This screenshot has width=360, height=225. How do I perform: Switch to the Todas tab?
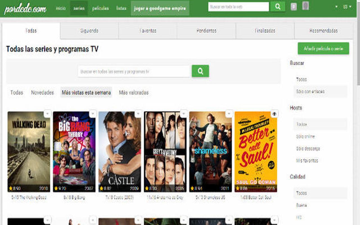pyautogui.click(x=31, y=31)
